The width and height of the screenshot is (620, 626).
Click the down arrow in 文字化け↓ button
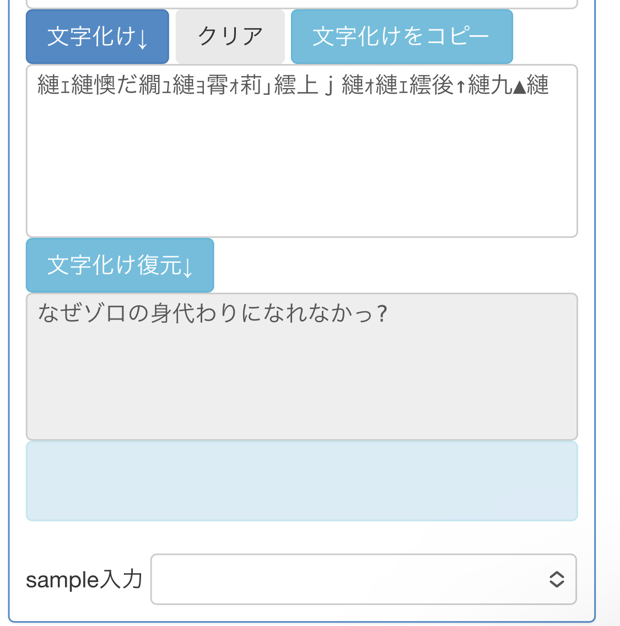click(x=143, y=40)
